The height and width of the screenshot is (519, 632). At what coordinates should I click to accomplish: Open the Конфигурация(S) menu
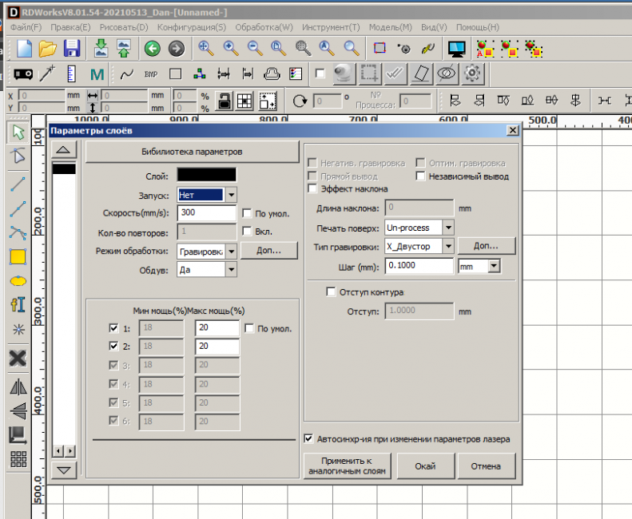pyautogui.click(x=191, y=27)
